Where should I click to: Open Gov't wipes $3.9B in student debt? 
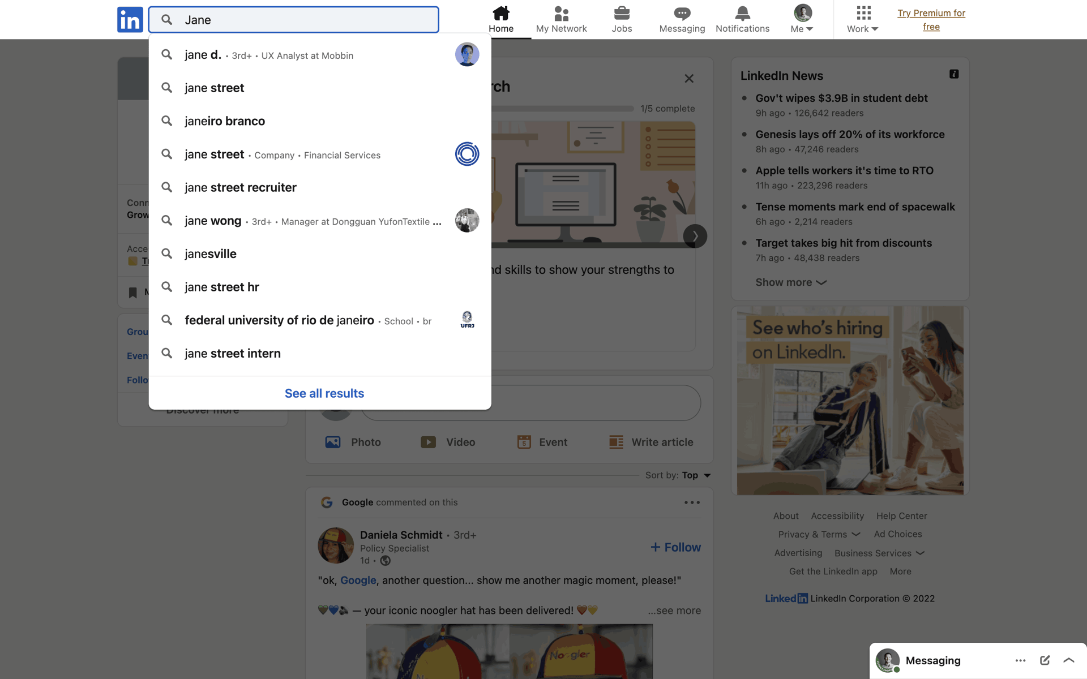[x=841, y=98]
